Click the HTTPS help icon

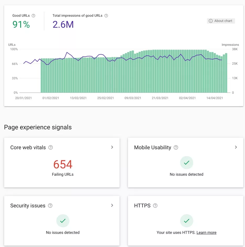click(x=155, y=206)
